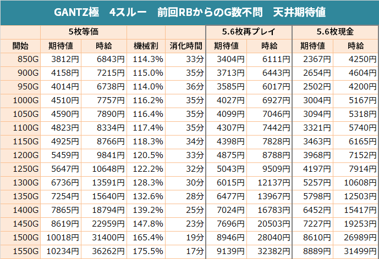Click the 115.0% cell
379x259 pixels.
(x=146, y=73)
